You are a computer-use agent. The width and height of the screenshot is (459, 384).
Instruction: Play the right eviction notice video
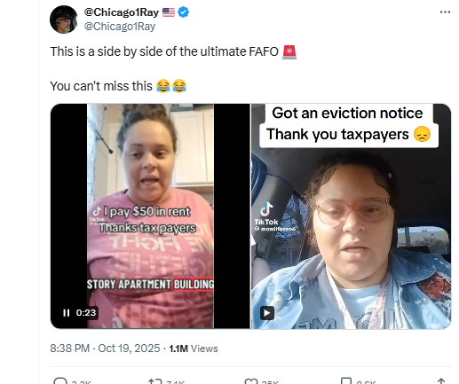[x=267, y=313]
